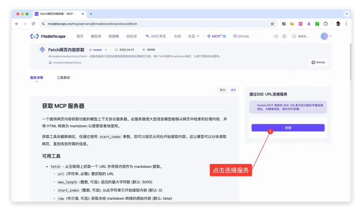Viewport: 363px width, 216px height.
Task: Click the language switch icon in header
Action: pos(285,36)
